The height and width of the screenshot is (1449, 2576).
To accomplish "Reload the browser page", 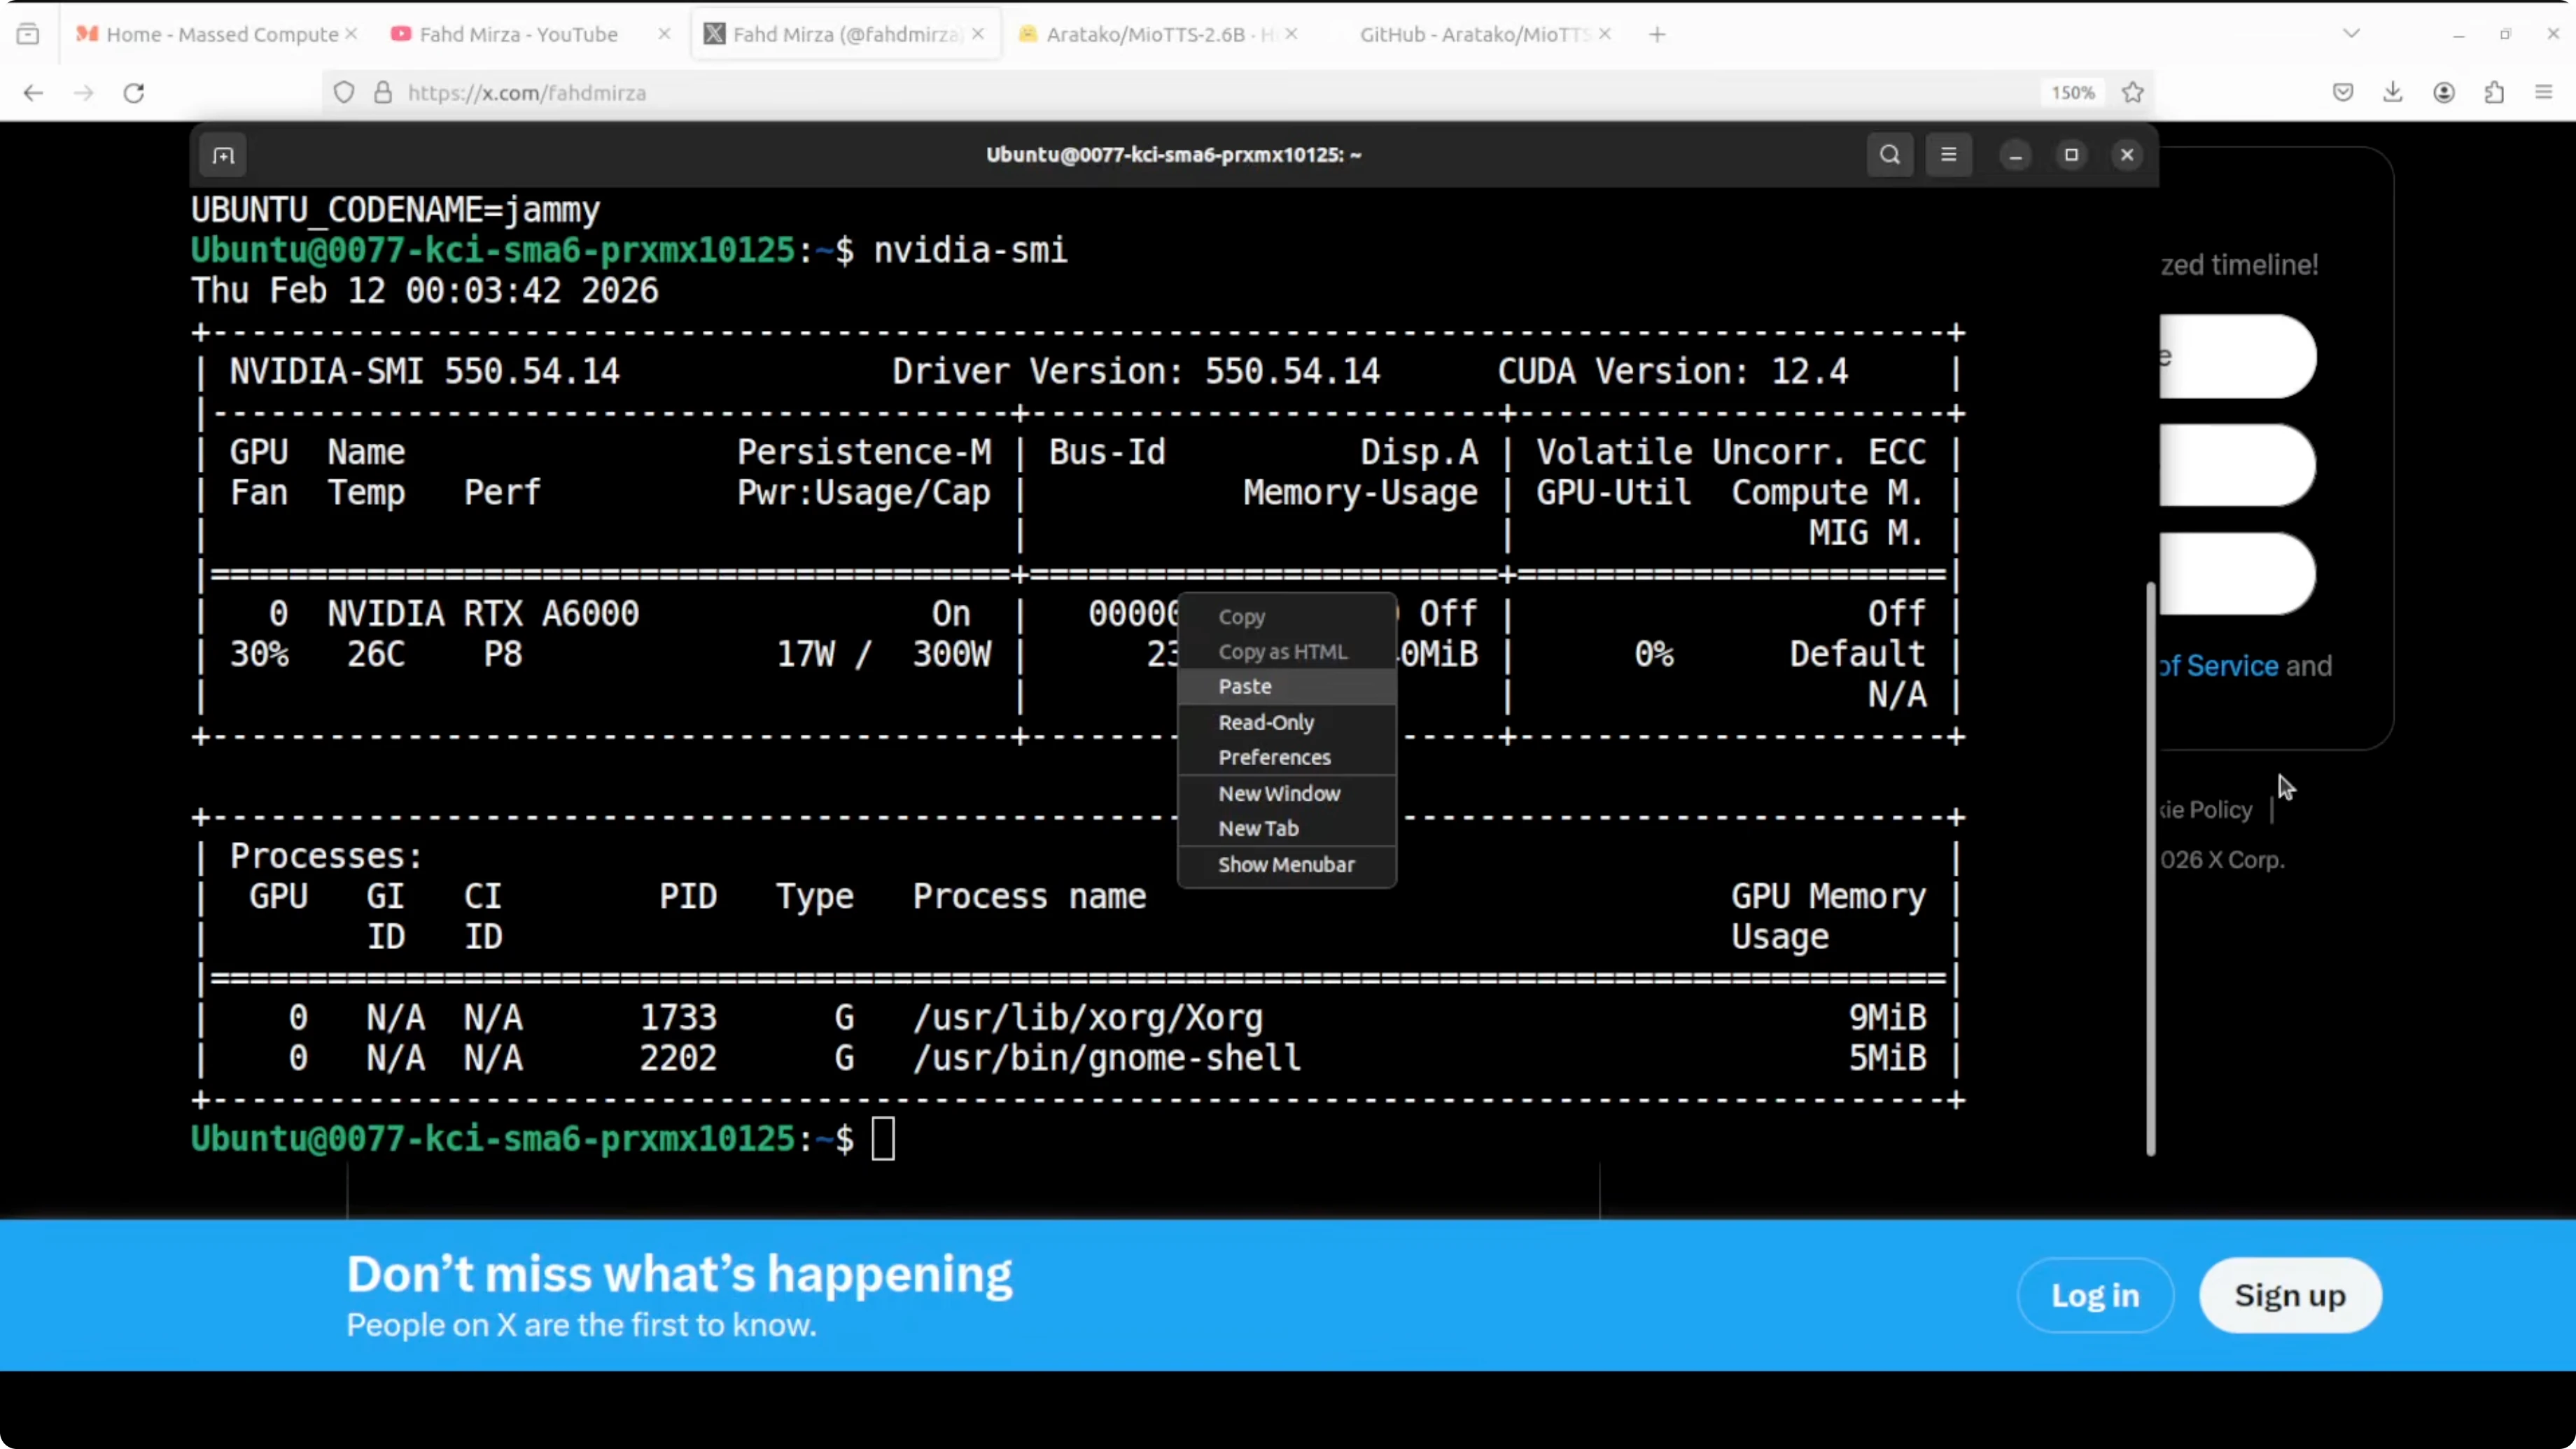I will tap(134, 93).
